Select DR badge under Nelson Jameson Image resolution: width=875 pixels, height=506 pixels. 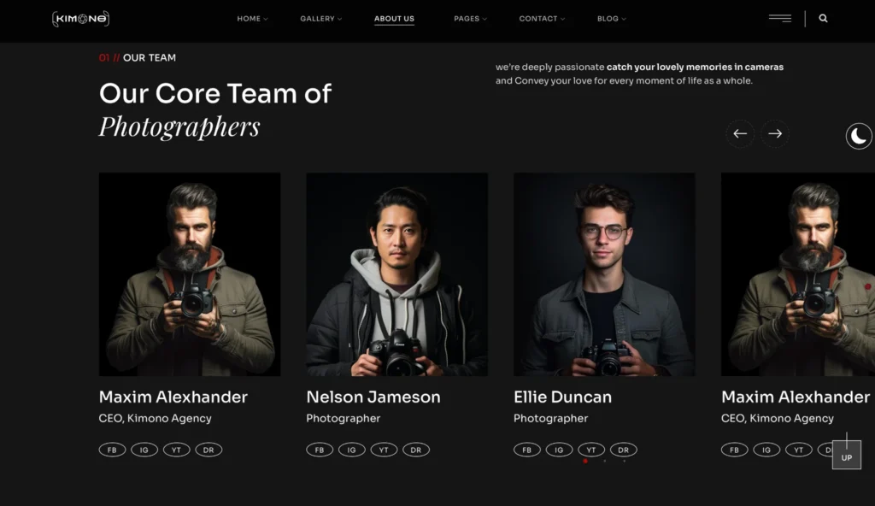point(416,450)
